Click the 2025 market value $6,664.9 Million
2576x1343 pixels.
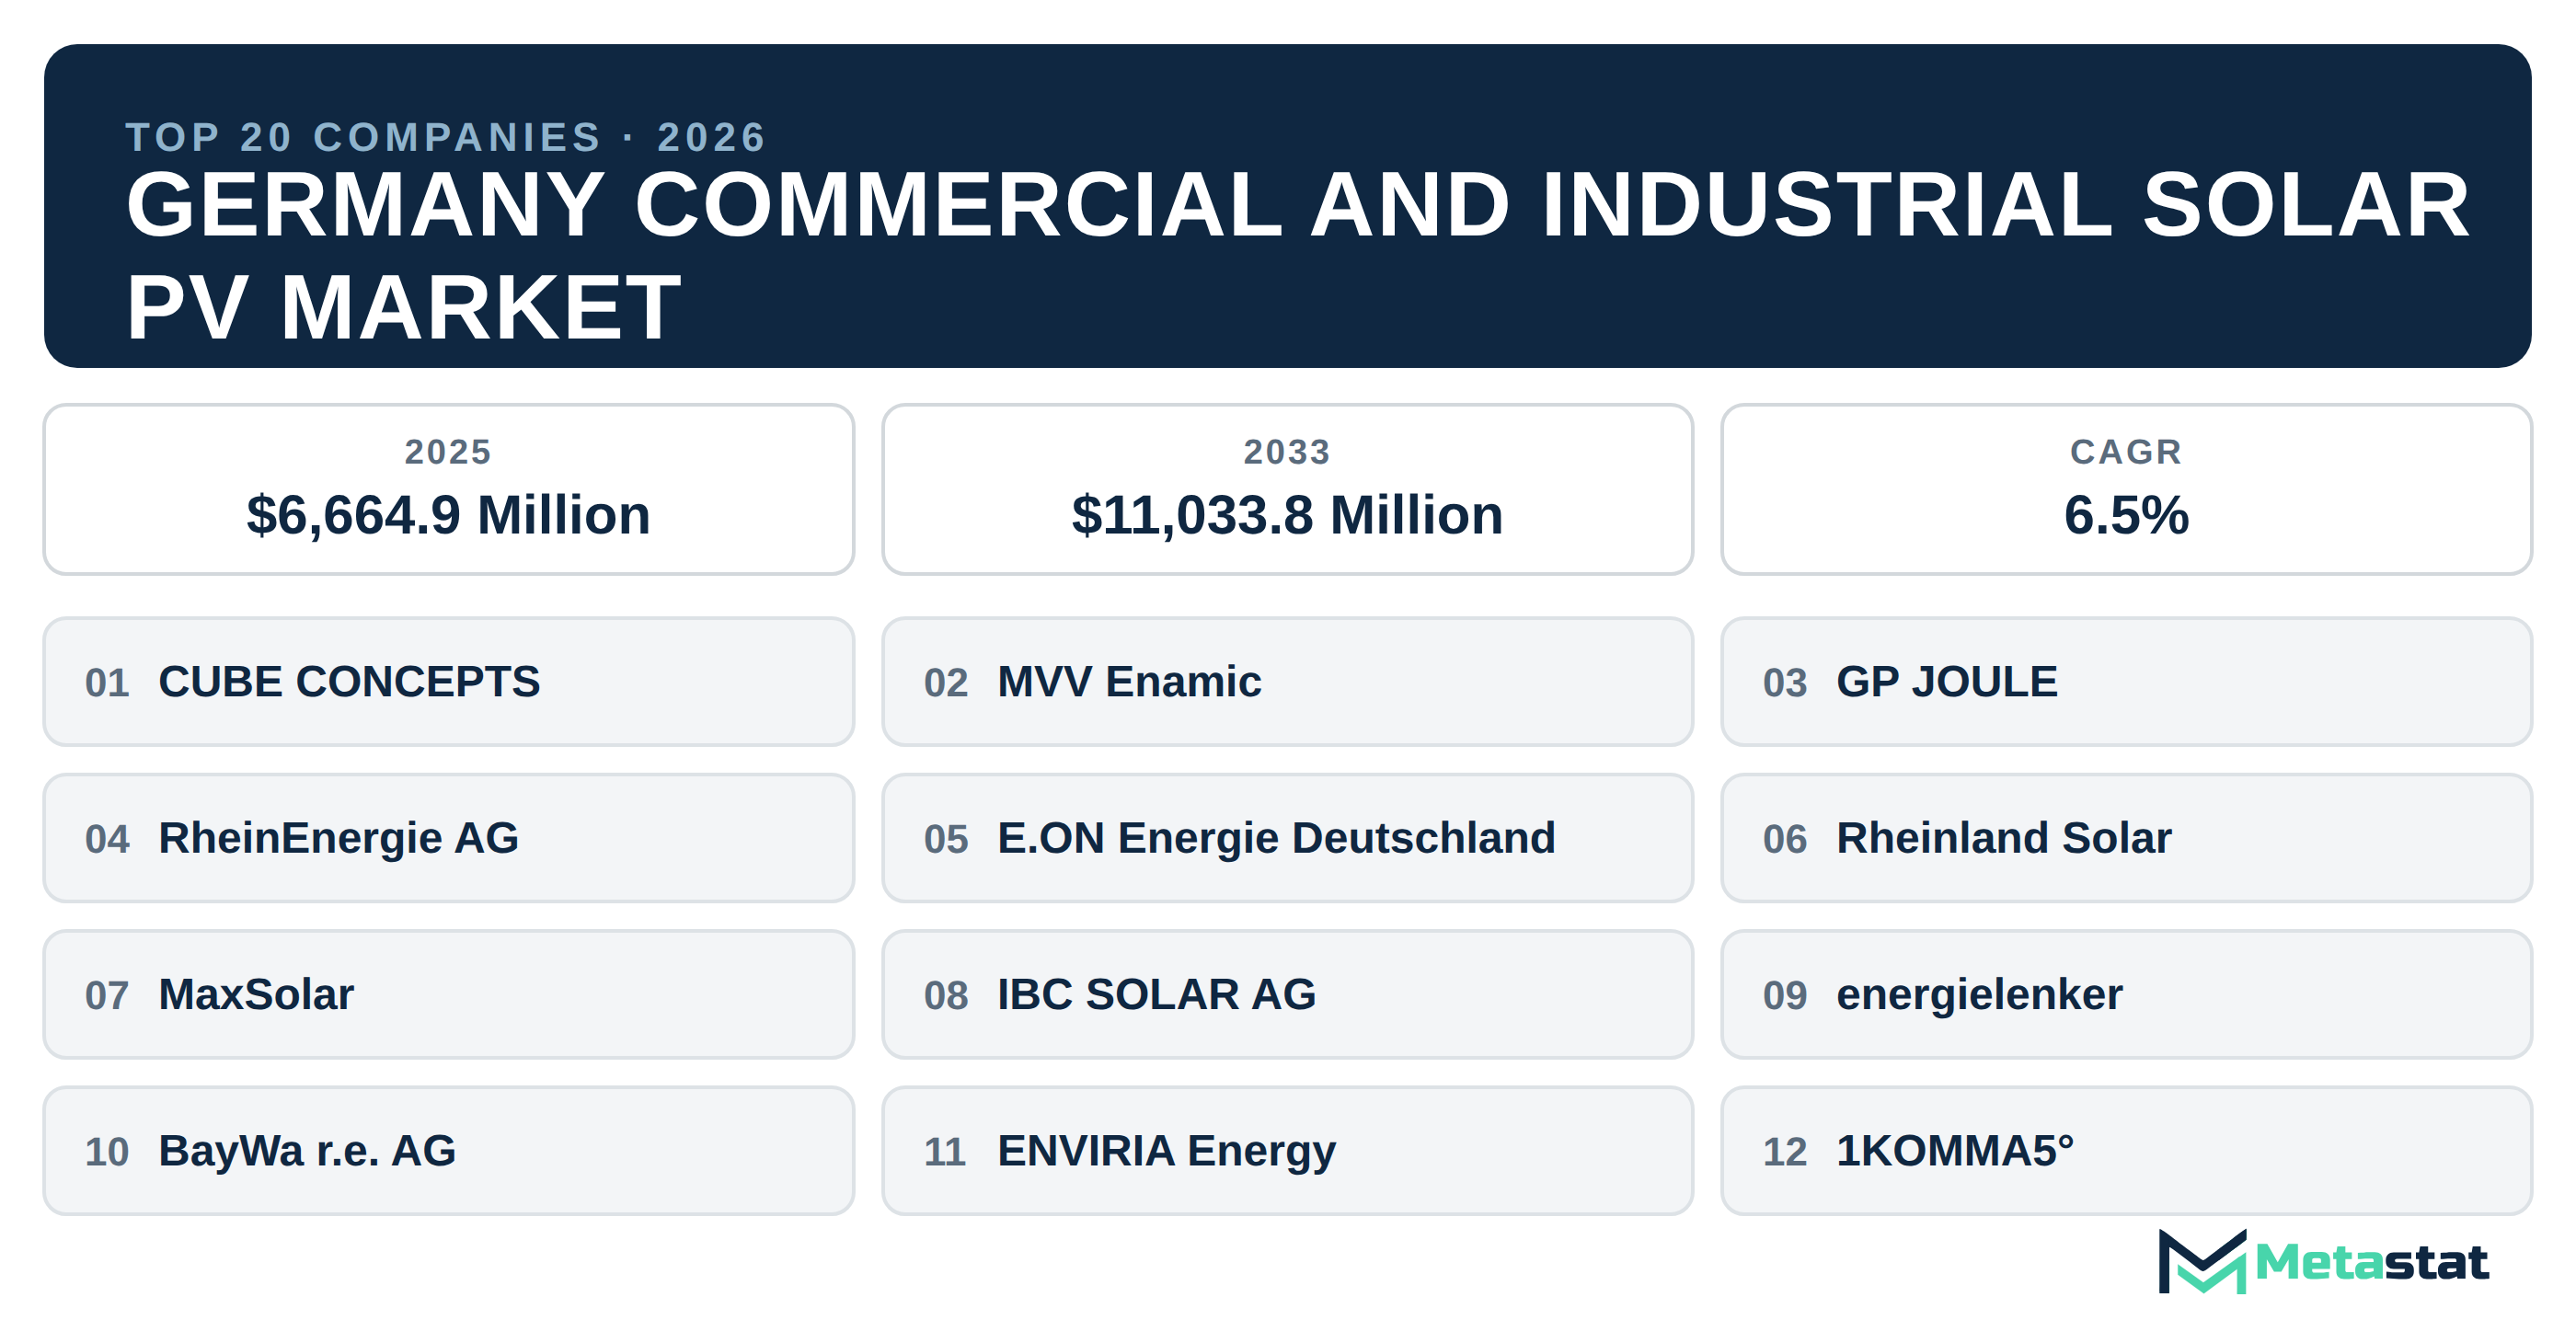tap(448, 515)
